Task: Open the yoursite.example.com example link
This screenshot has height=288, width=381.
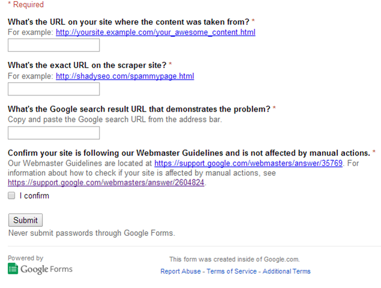Action: [x=155, y=32]
